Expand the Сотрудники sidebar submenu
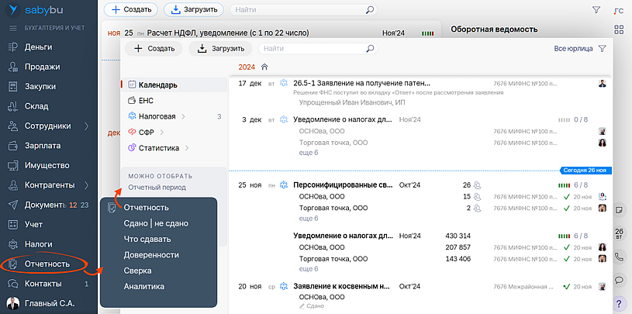The height and width of the screenshot is (314, 632). [x=86, y=126]
